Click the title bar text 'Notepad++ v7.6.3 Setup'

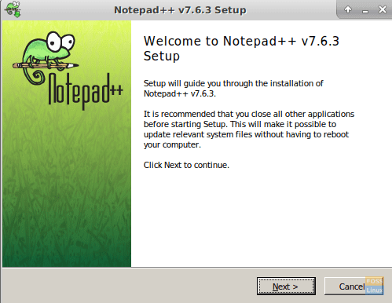pos(180,10)
